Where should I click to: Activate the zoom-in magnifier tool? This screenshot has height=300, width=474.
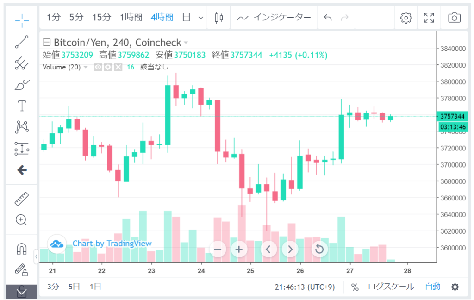coord(22,220)
